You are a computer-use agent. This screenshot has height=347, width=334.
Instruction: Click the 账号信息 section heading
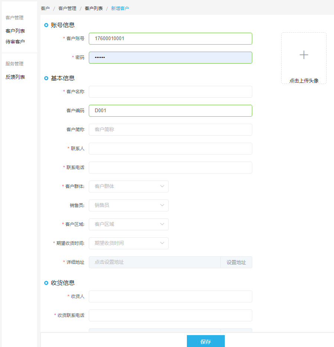pos(63,25)
